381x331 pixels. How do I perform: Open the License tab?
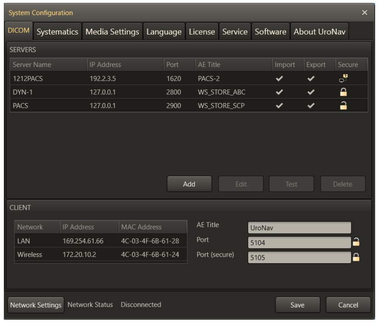coord(202,32)
